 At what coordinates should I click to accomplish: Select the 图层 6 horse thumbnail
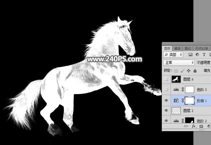(176, 79)
